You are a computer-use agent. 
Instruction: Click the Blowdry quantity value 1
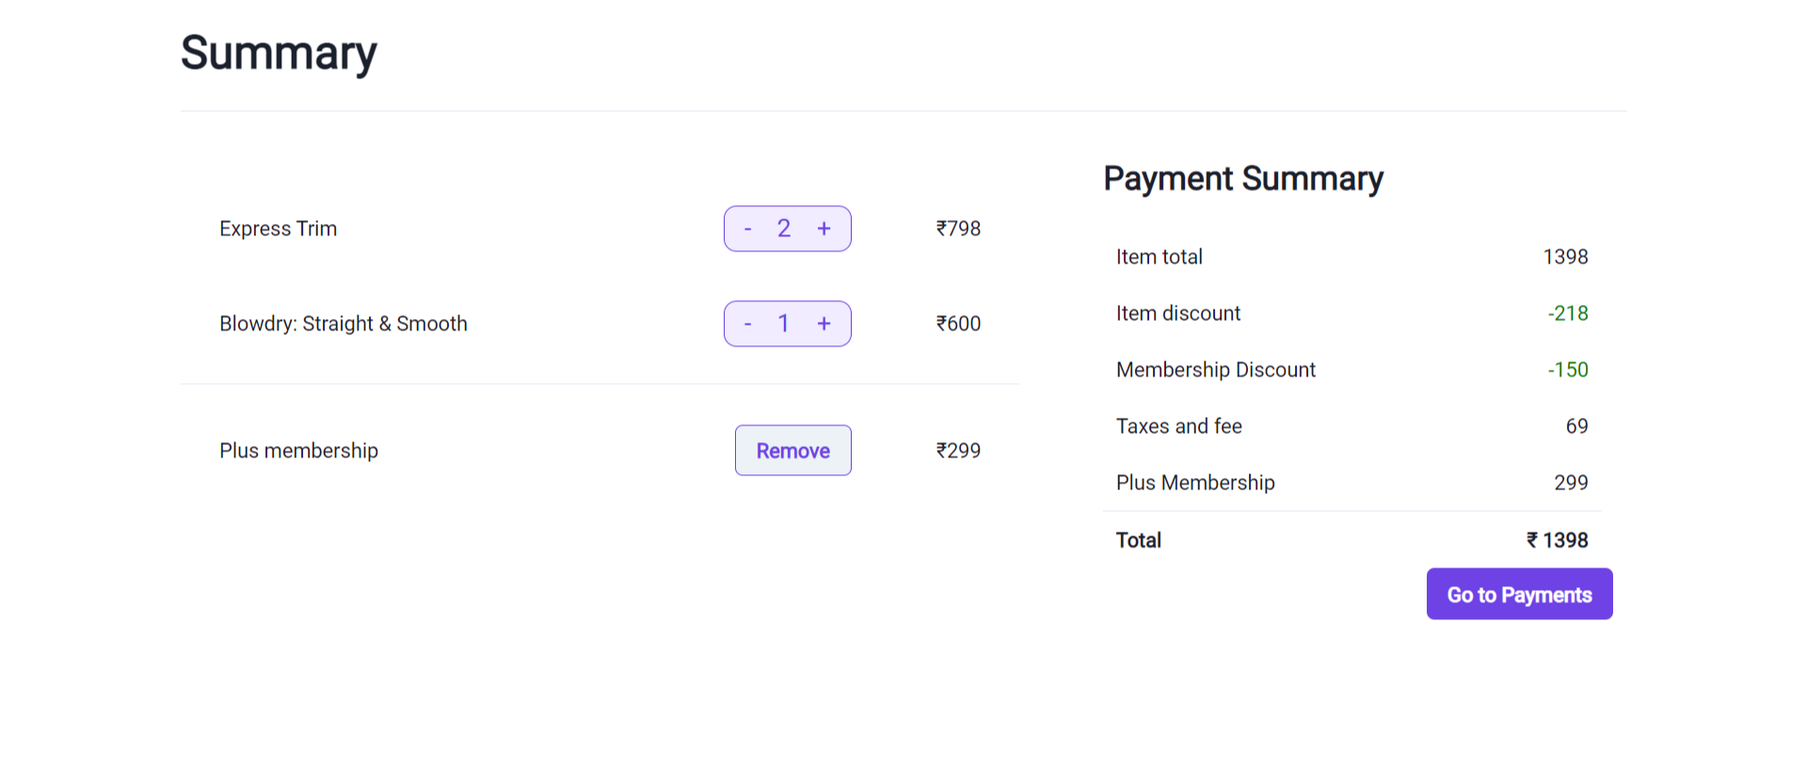[x=784, y=324]
